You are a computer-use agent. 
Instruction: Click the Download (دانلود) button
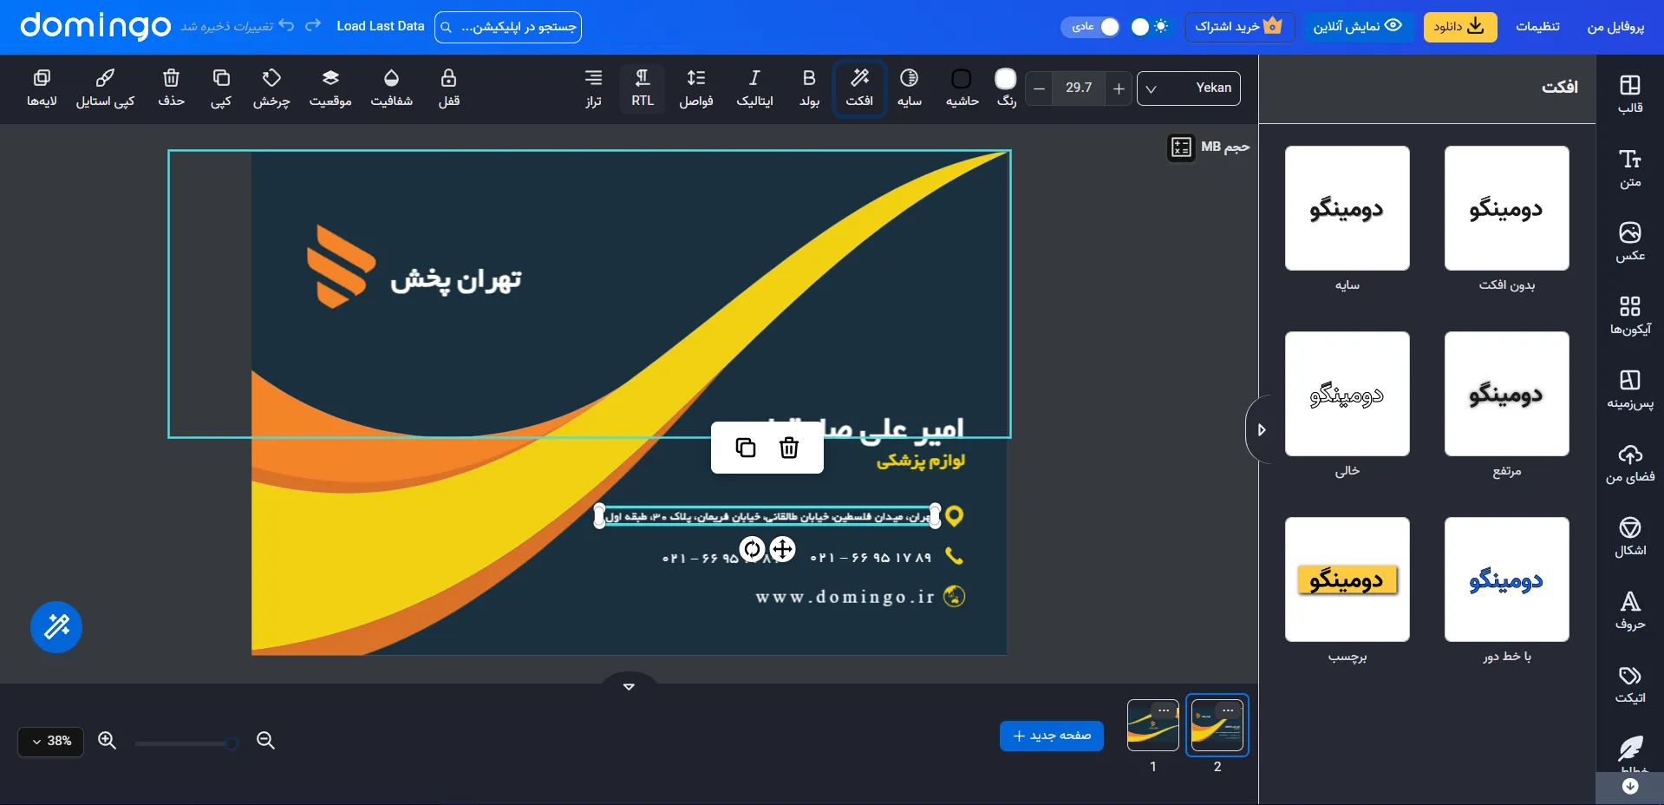pos(1459,27)
